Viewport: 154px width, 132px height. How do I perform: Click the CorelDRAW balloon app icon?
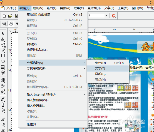pos(1,2)
